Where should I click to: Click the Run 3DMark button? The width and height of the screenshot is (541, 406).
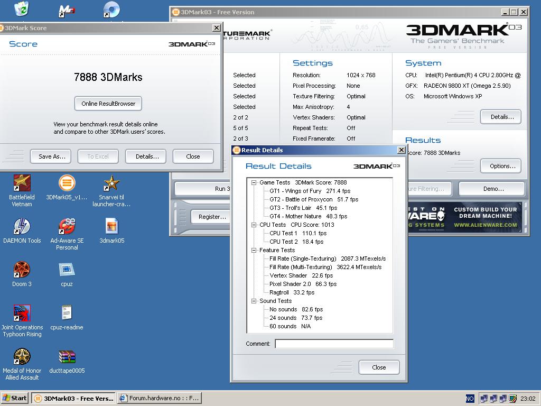click(x=203, y=189)
